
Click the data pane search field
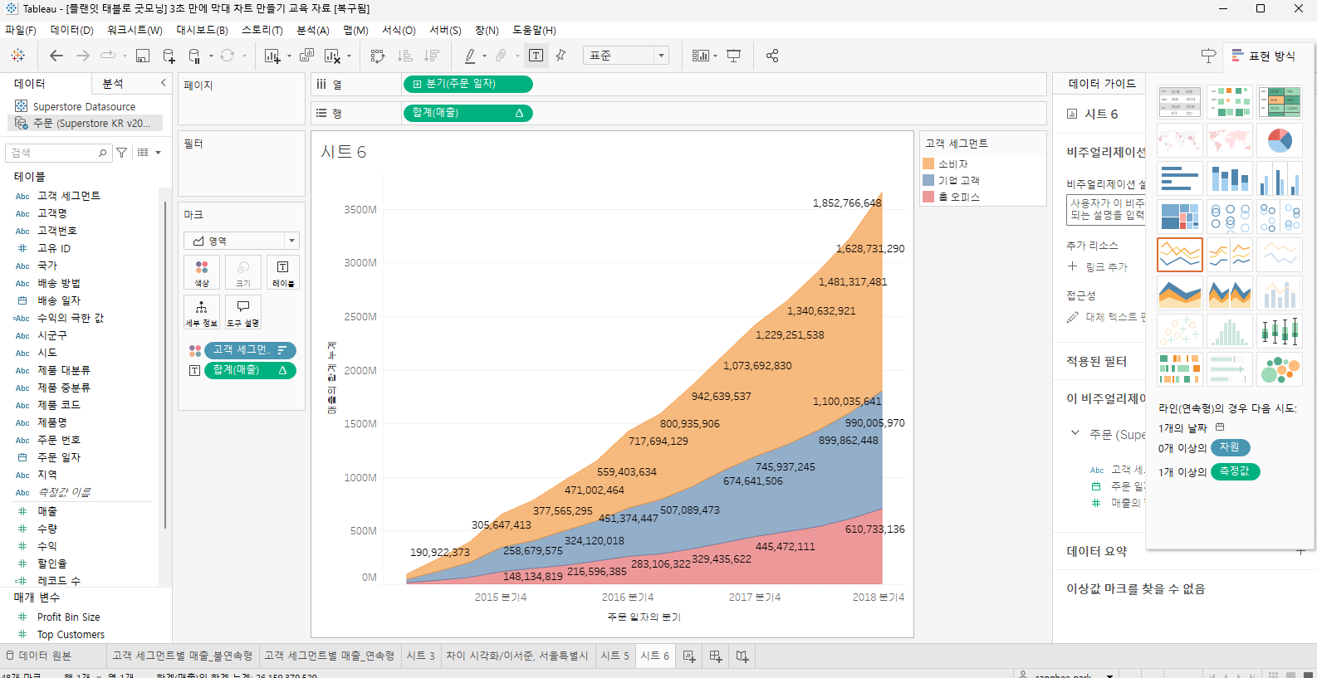coord(58,153)
